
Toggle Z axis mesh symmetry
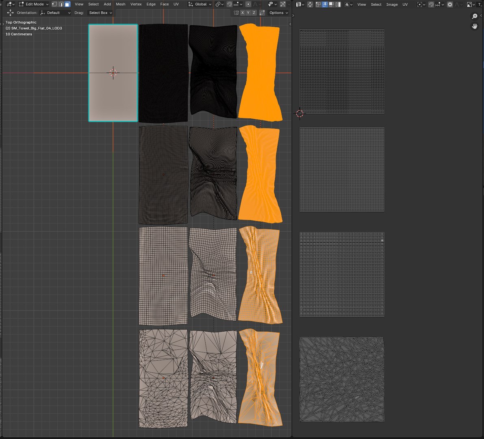254,13
